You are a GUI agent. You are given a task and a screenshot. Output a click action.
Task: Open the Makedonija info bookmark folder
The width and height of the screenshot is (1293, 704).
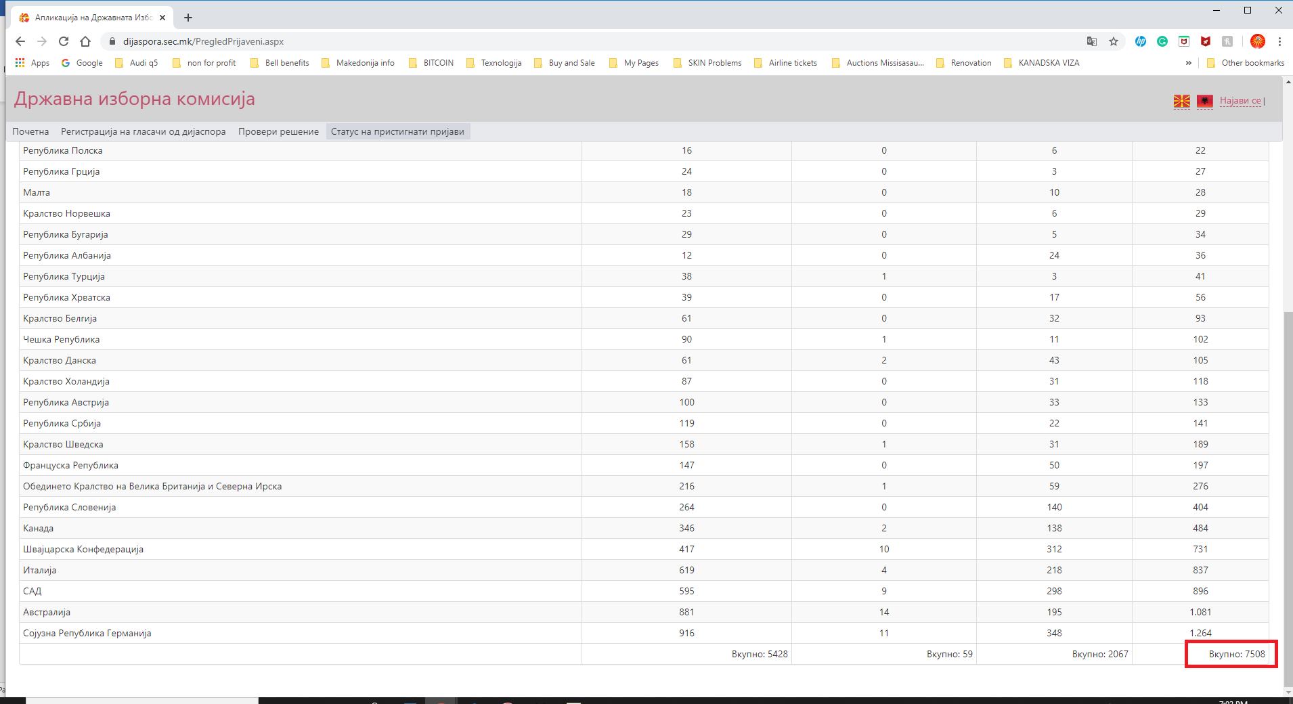[x=357, y=63]
